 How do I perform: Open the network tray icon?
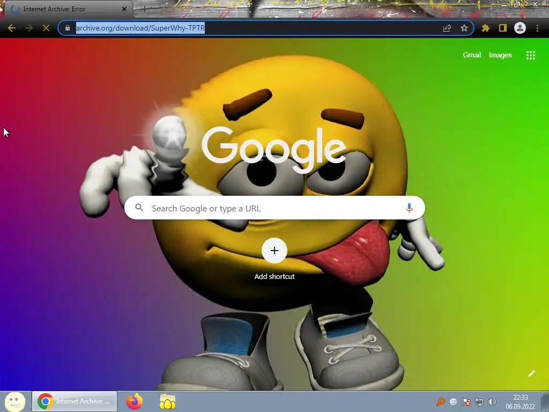[x=479, y=401]
